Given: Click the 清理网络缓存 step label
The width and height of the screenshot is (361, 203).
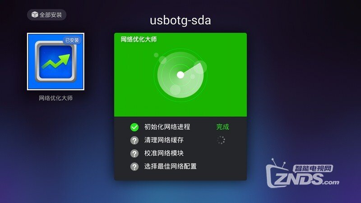Looking at the screenshot, I should (164, 140).
